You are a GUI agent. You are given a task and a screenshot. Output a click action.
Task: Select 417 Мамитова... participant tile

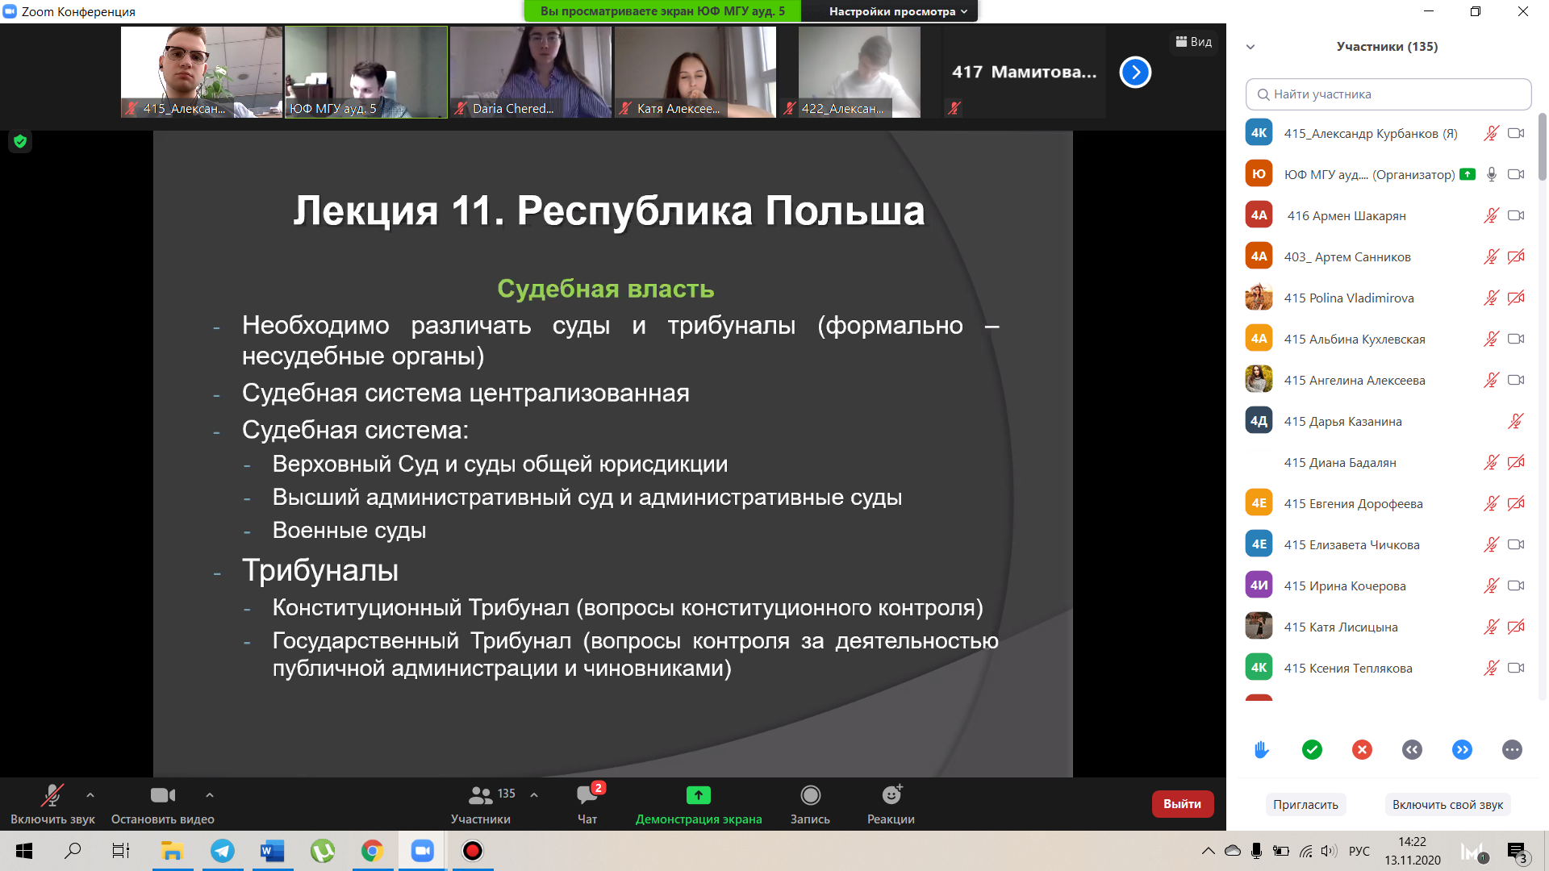tap(1025, 73)
